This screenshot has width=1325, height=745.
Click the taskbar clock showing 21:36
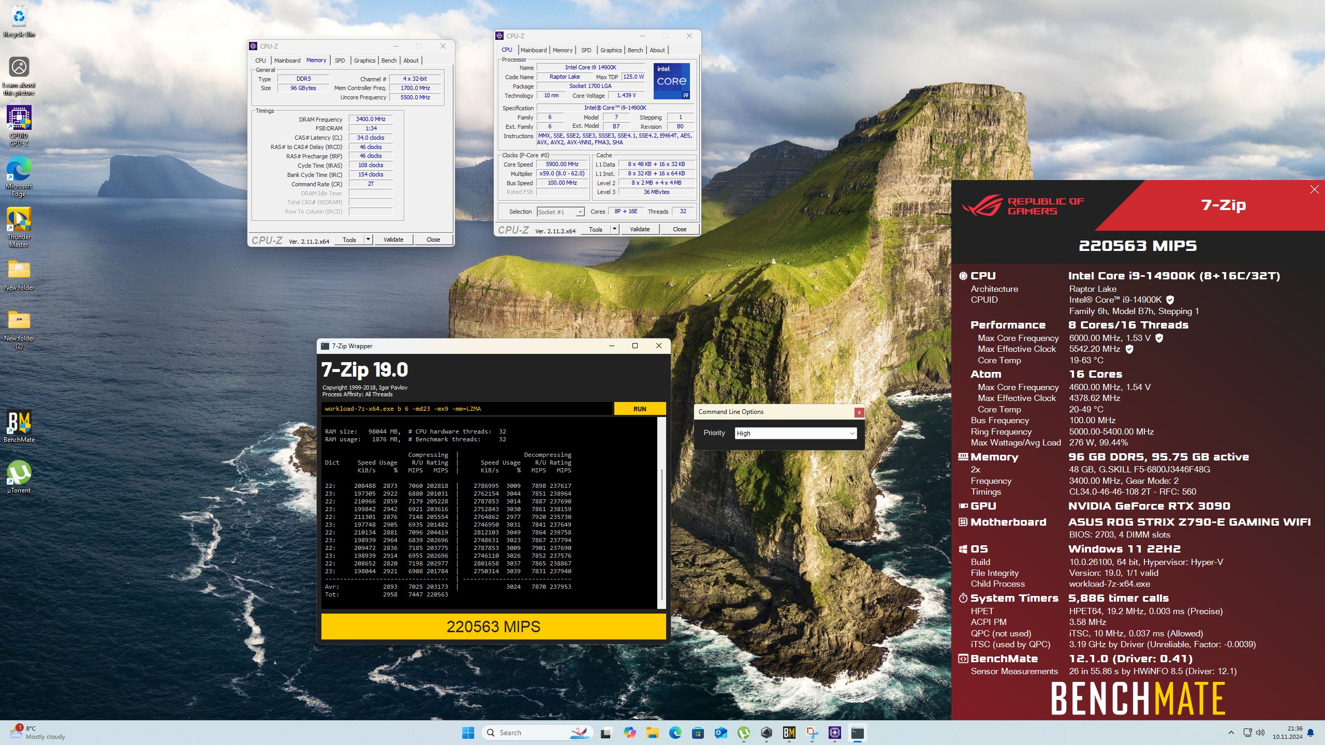[1288, 733]
